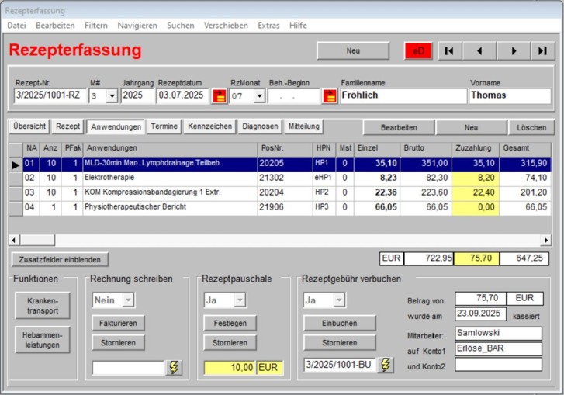Jump to the last record arrow
The height and width of the screenshot is (395, 564).
click(542, 51)
